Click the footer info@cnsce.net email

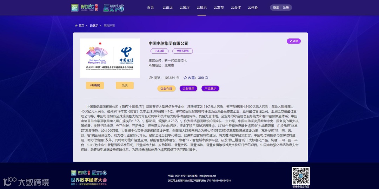pyautogui.click(x=208, y=176)
